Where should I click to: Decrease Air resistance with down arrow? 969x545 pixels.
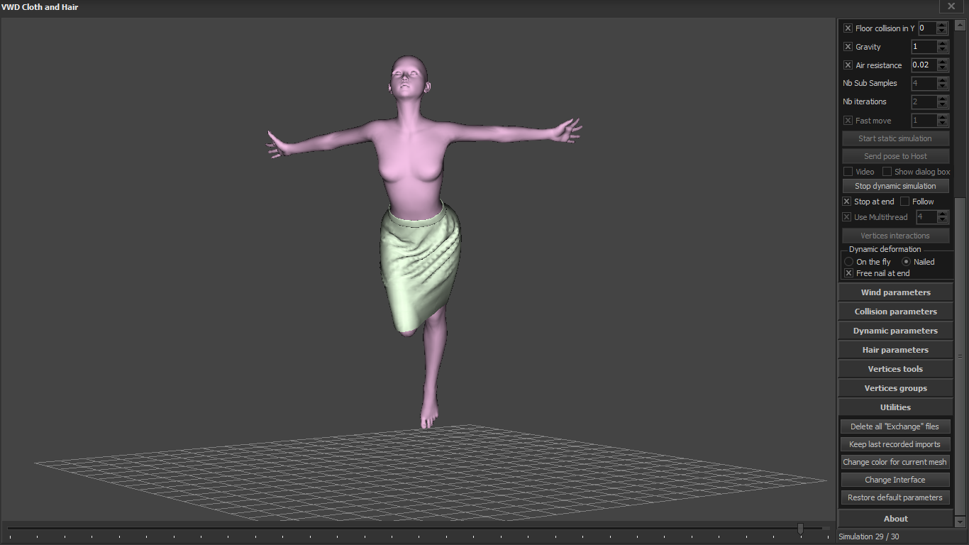942,69
